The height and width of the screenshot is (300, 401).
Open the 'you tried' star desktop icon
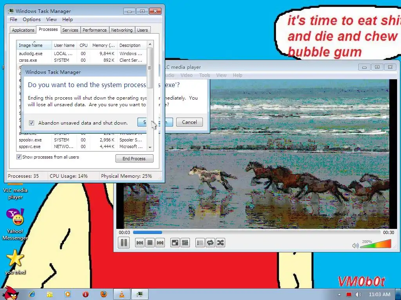[15, 262]
